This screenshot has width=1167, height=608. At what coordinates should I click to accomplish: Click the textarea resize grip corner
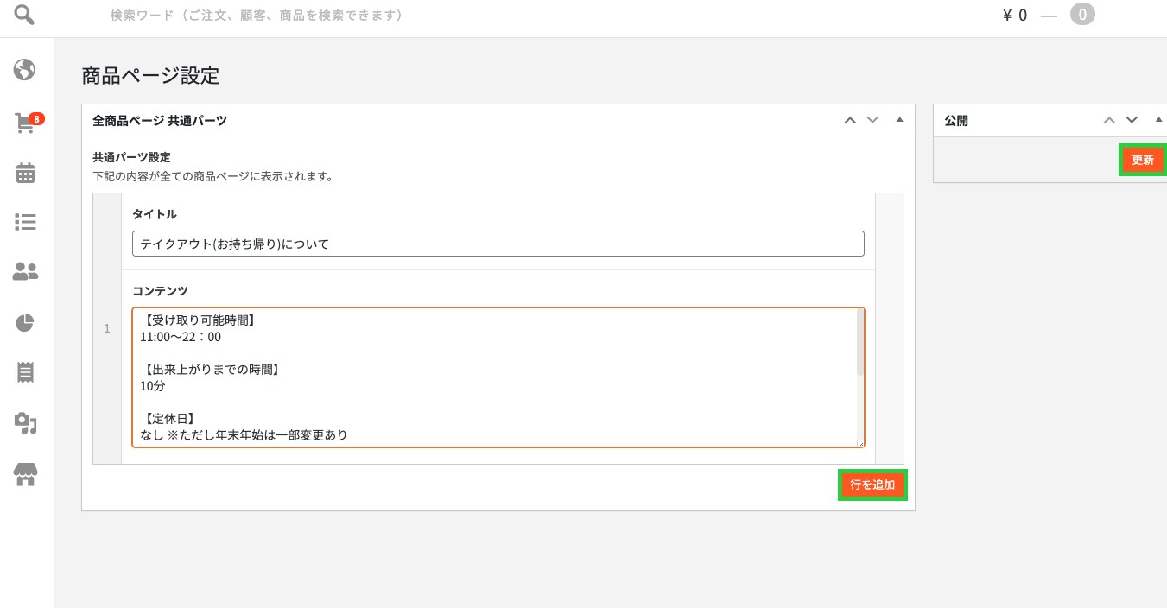click(860, 443)
